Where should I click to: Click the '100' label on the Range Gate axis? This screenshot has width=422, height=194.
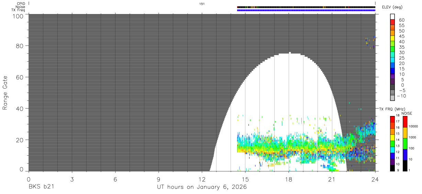[x=18, y=16]
